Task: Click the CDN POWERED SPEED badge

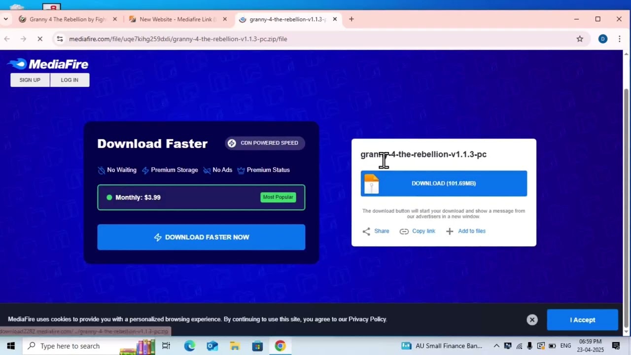Action: point(265,143)
